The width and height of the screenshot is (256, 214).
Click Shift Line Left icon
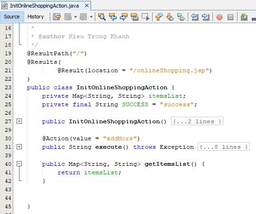tap(195, 17)
